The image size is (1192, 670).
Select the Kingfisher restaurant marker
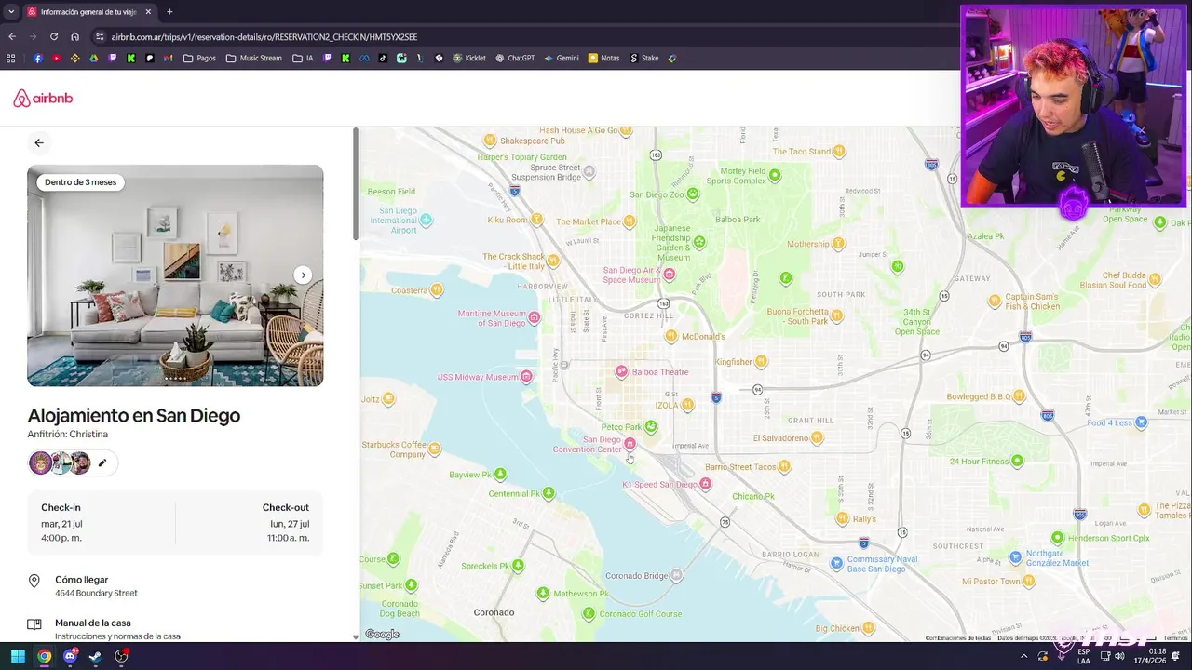click(761, 361)
